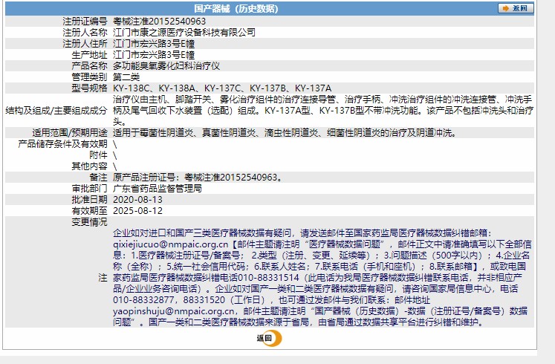The height and width of the screenshot is (364, 555).
Task: Select remark text 原产品注册证号：粤械注准20152540963。
Action: click(198, 178)
